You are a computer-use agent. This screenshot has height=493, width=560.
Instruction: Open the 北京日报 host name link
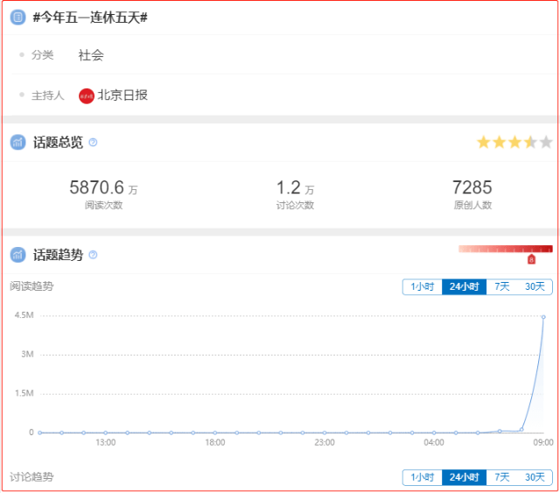pos(122,95)
